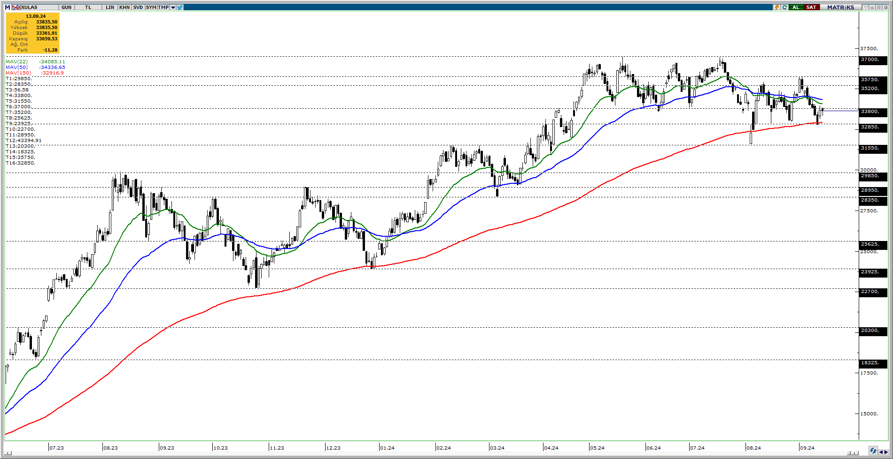
Task: Click the orange lightning bolt icon
Action: [777, 7]
